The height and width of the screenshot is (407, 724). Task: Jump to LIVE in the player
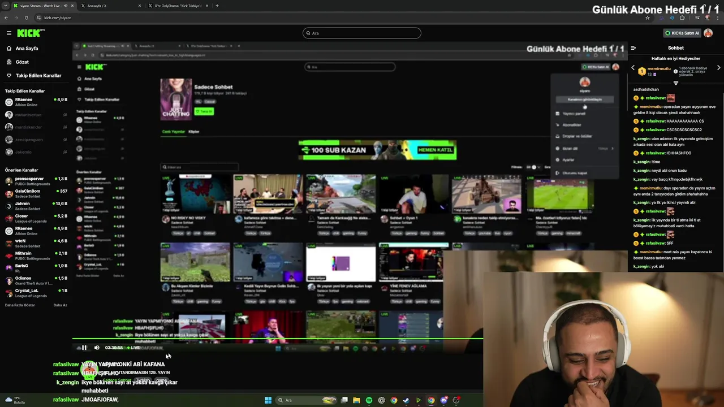pos(134,348)
